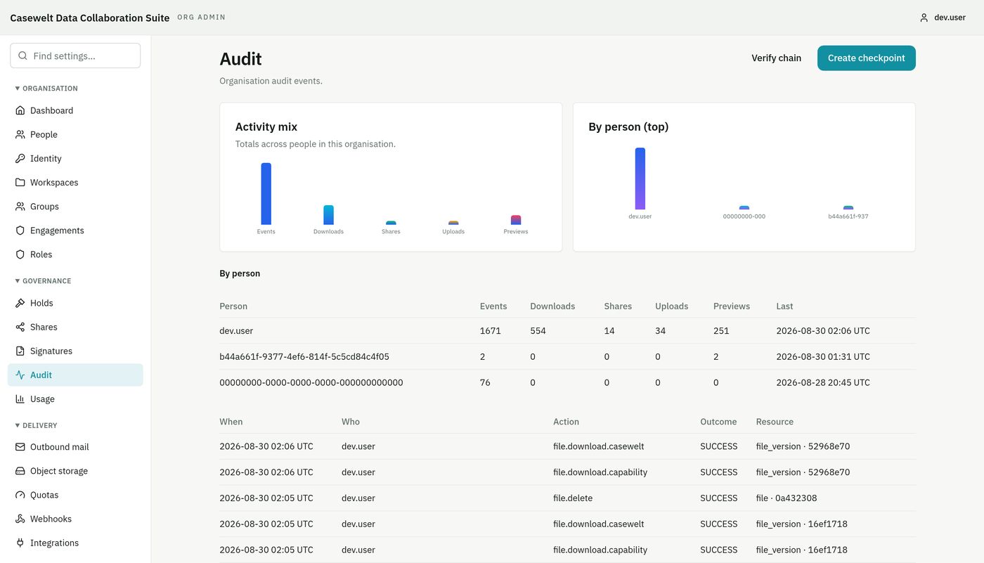Click the magnifier icon in search box

(x=23, y=56)
